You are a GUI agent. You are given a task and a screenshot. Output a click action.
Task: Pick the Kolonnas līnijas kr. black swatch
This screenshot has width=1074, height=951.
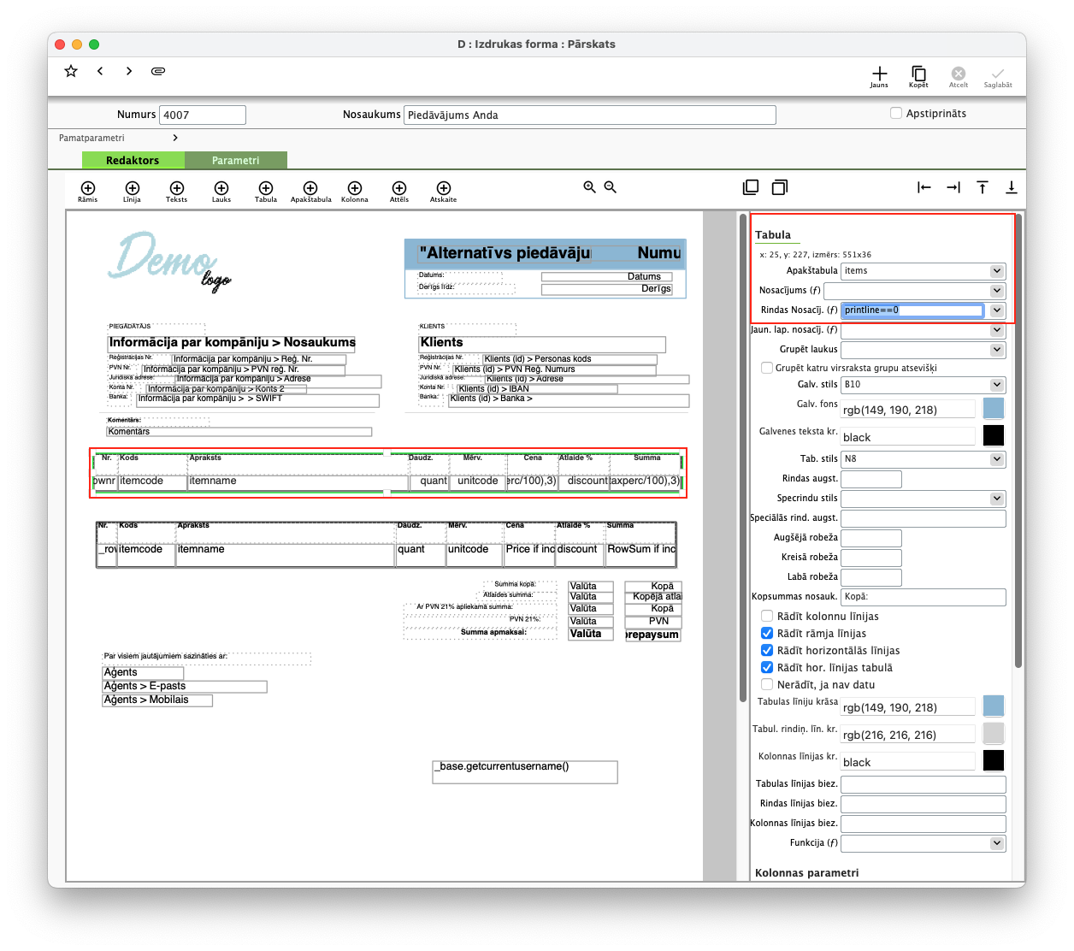pos(994,760)
